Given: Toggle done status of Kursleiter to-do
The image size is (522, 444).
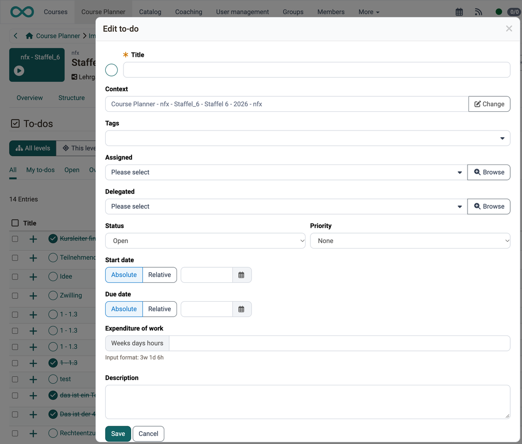Looking at the screenshot, I should (53, 239).
